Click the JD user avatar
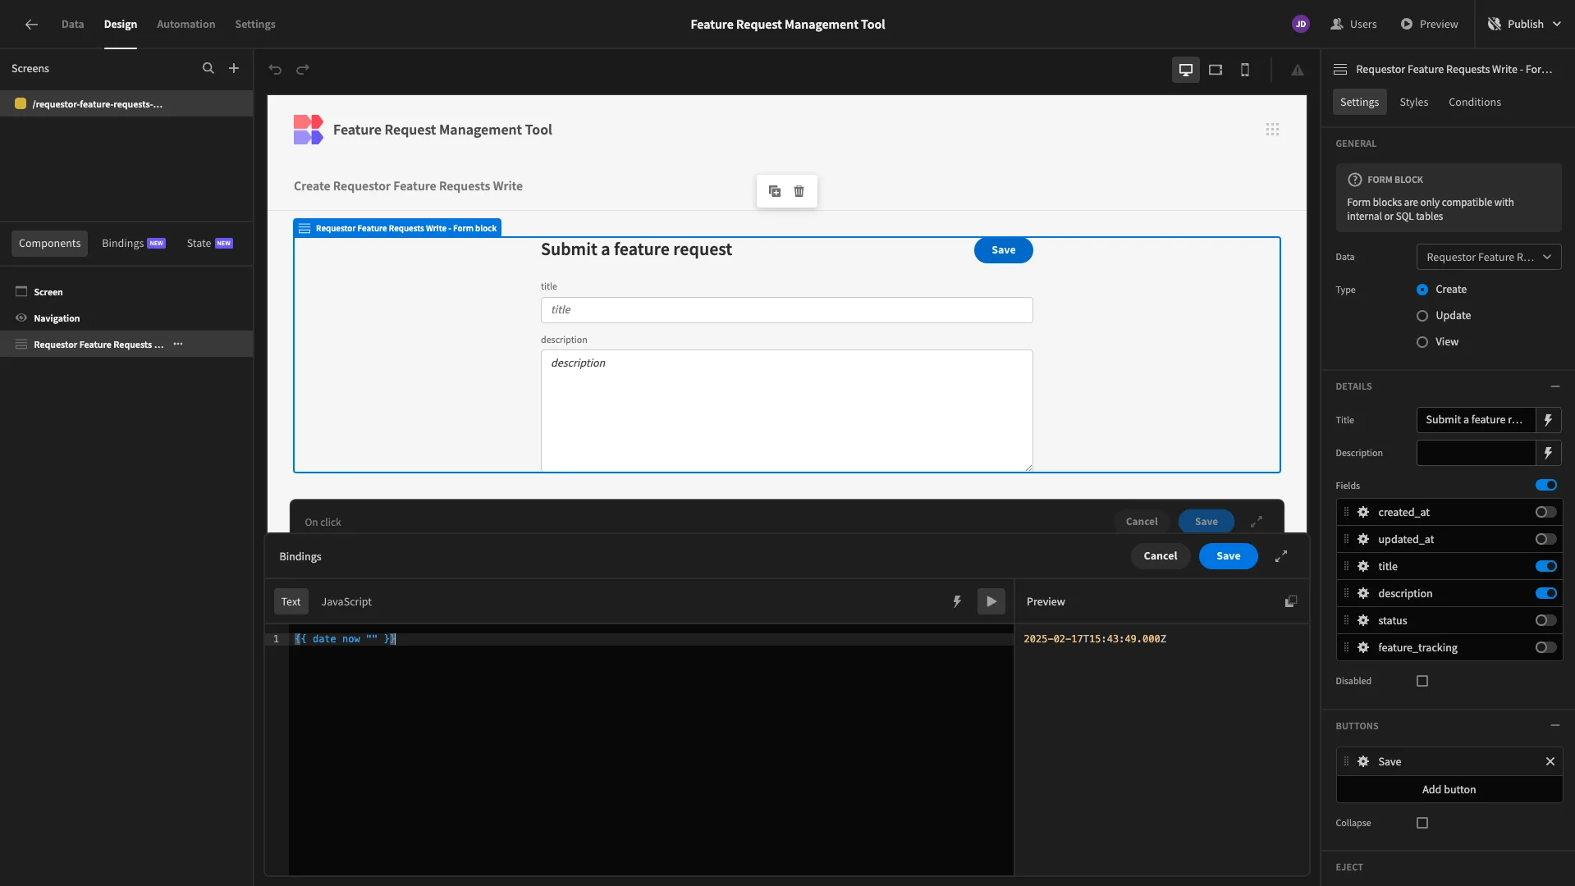This screenshot has width=1575, height=886. (x=1301, y=25)
